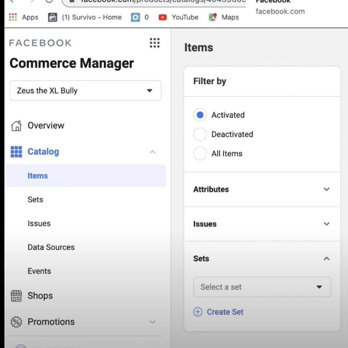This screenshot has width=348, height=348.
Task: Open the Zeus the XL Bully account dropdown
Action: 85,91
